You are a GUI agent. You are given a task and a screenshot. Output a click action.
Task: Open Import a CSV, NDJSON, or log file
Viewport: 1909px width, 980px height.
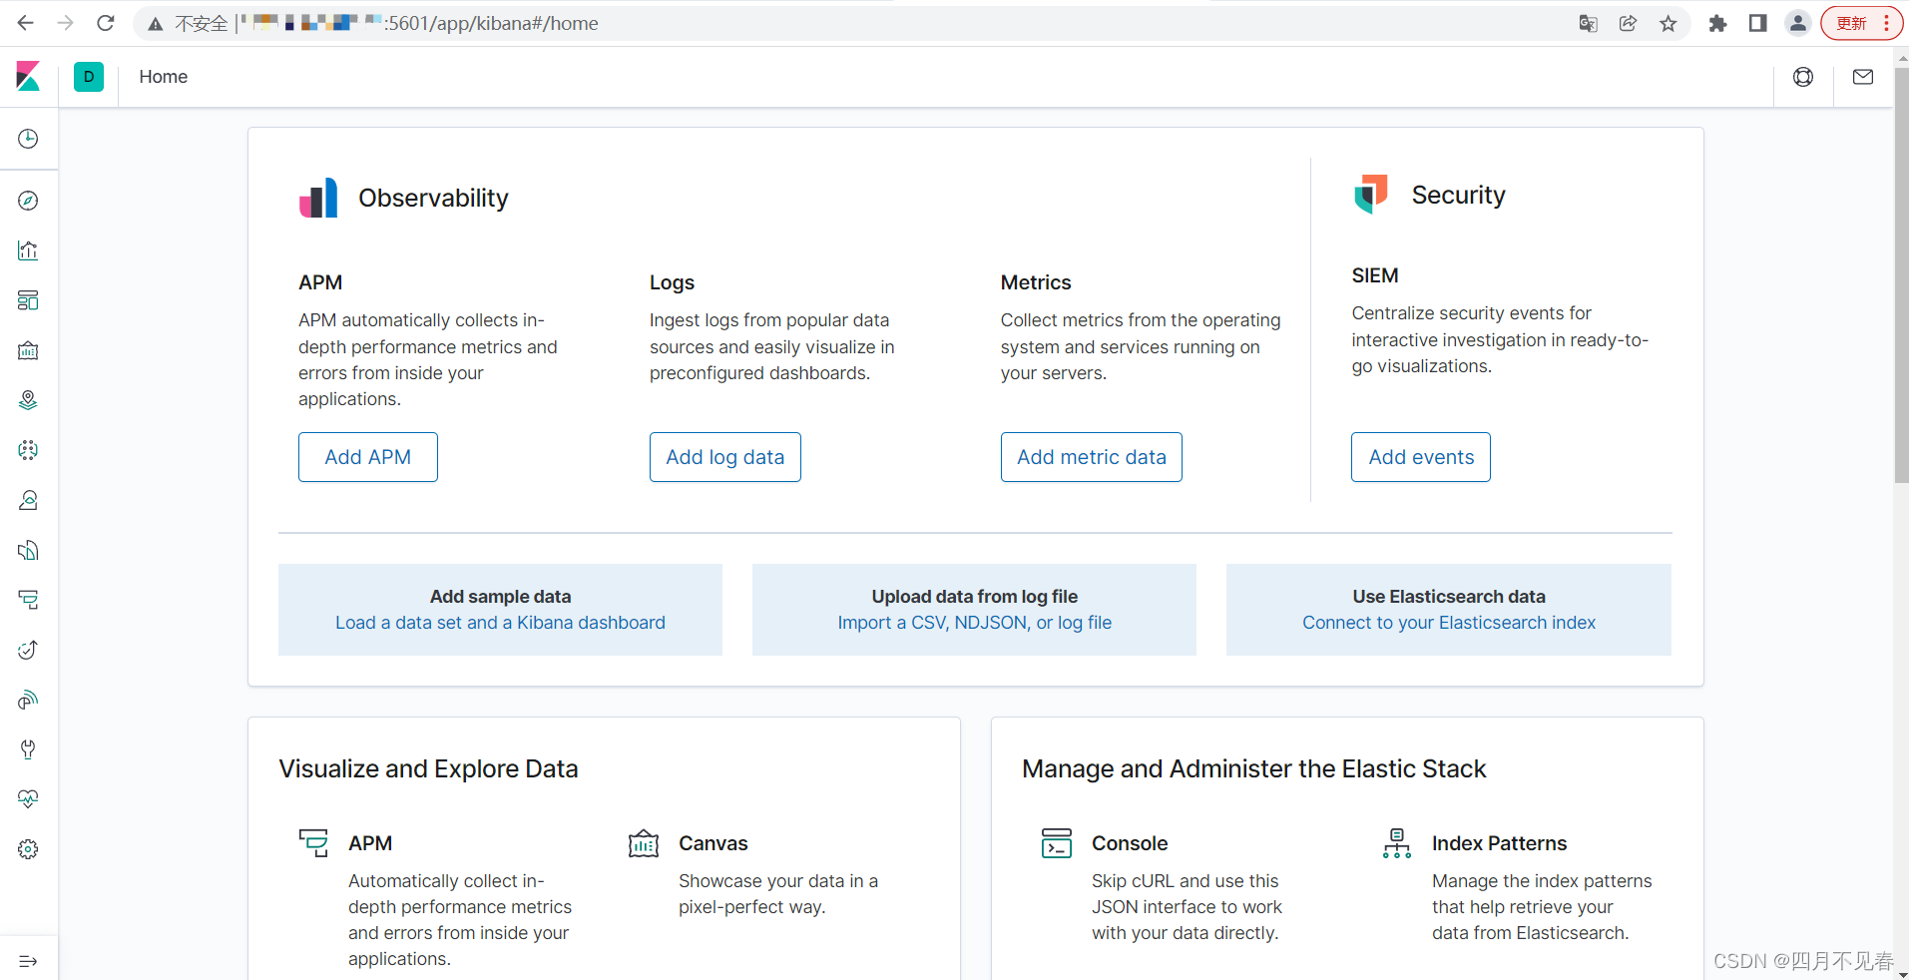(x=975, y=623)
